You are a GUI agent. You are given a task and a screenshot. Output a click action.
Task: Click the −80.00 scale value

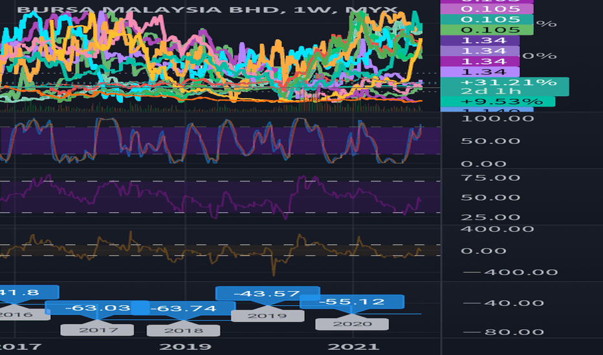[504, 332]
